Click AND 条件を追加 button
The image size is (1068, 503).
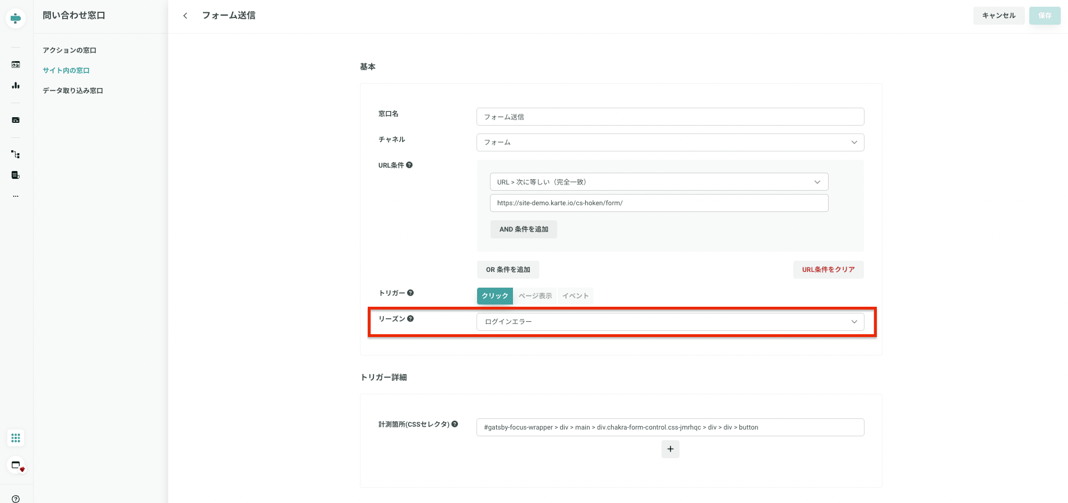(524, 229)
